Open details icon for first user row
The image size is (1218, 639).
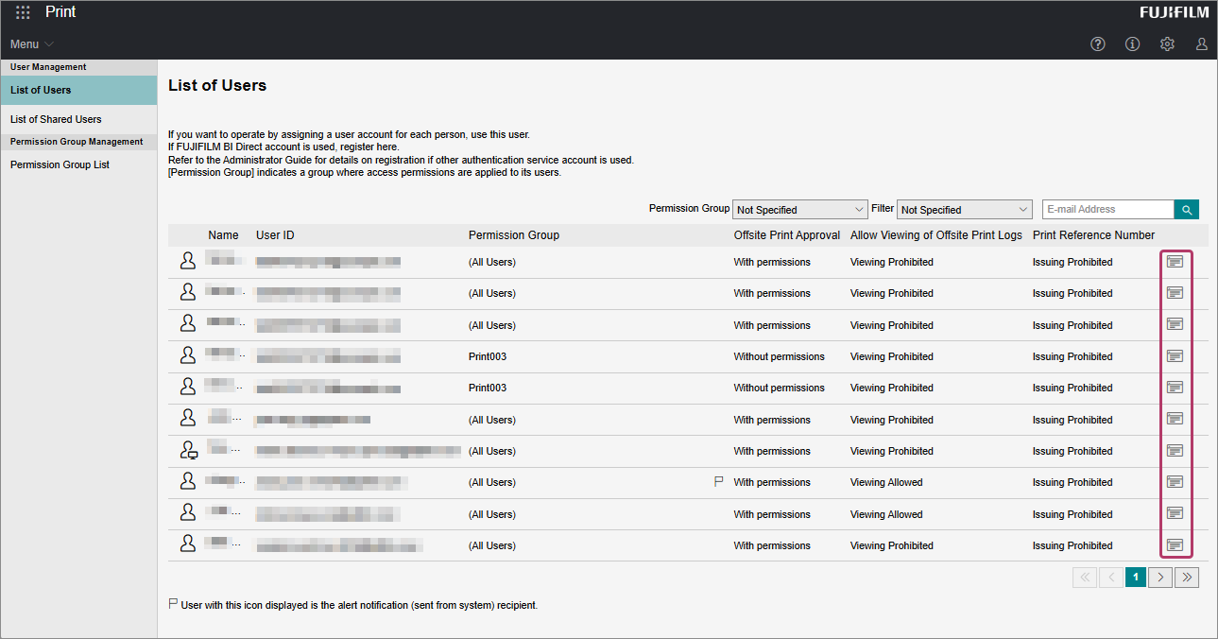[1175, 262]
